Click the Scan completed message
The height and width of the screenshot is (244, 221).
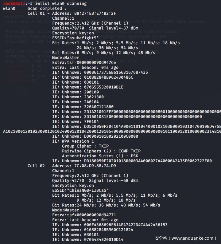pyautogui.click(x=47, y=8)
